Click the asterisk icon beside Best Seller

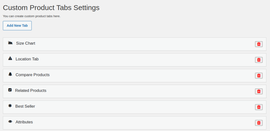coord(10,106)
